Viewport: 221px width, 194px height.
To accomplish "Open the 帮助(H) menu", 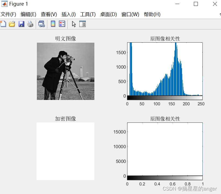I will pos(152,14).
